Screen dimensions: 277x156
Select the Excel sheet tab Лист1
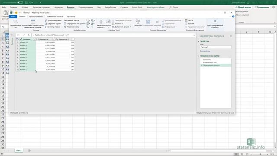point(19,150)
